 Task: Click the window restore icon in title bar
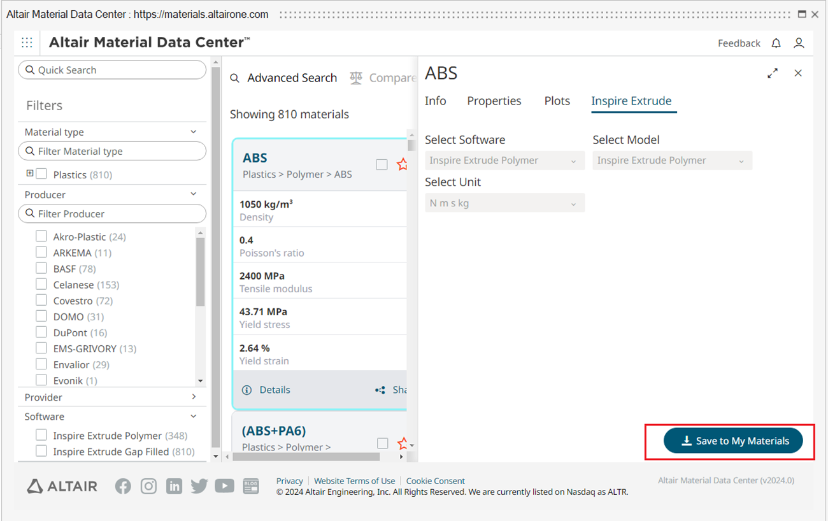coord(802,14)
